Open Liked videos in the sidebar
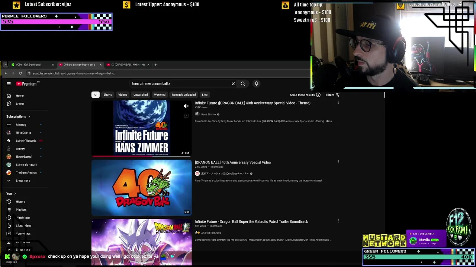The height and width of the screenshot is (267, 476). tap(24, 225)
